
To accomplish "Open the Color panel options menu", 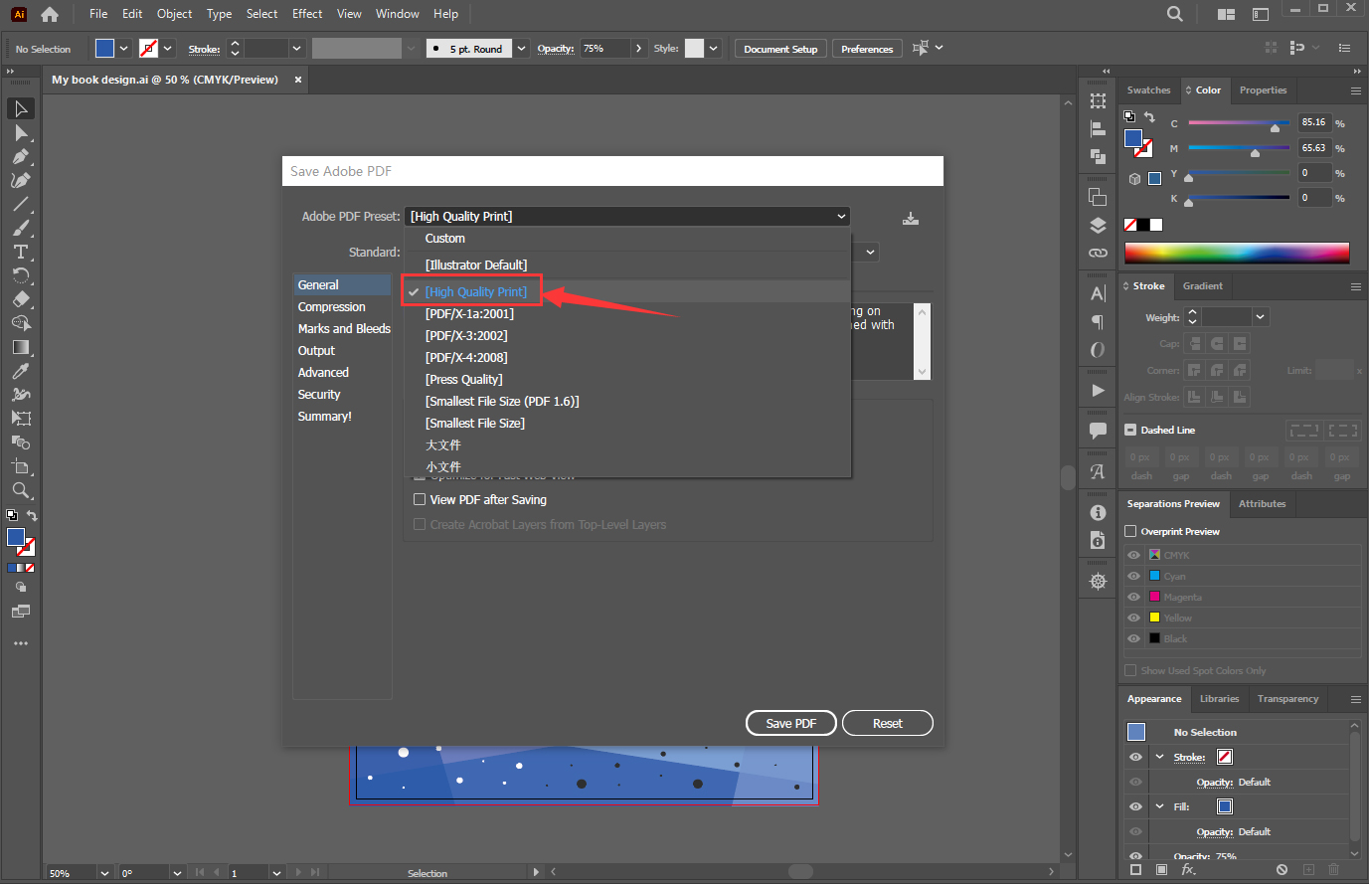I will (1355, 90).
